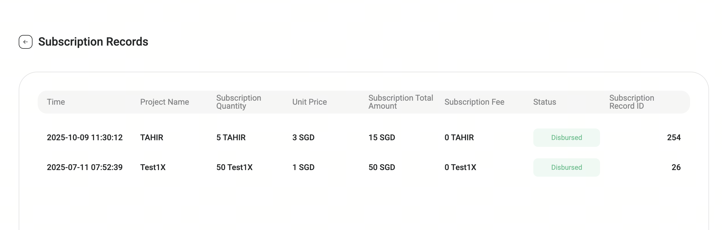Click the Project Name column header
Image resolution: width=722 pixels, height=230 pixels.
click(165, 102)
